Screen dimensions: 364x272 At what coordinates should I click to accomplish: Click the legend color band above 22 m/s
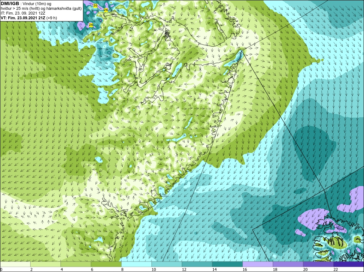click(x=349, y=264)
